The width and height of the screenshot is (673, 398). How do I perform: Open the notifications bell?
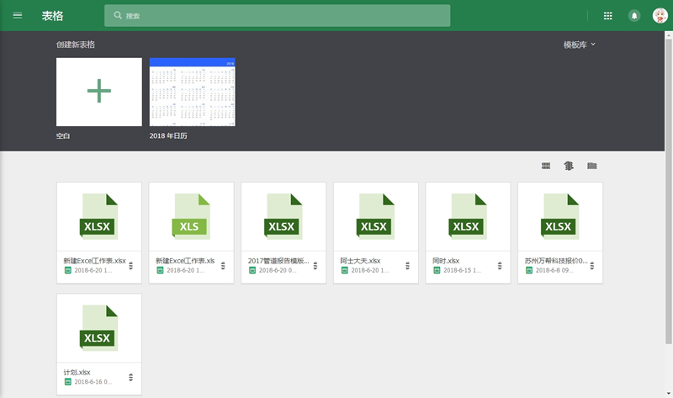point(634,16)
